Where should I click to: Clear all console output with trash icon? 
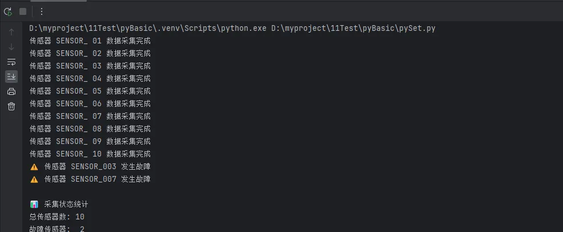click(11, 106)
